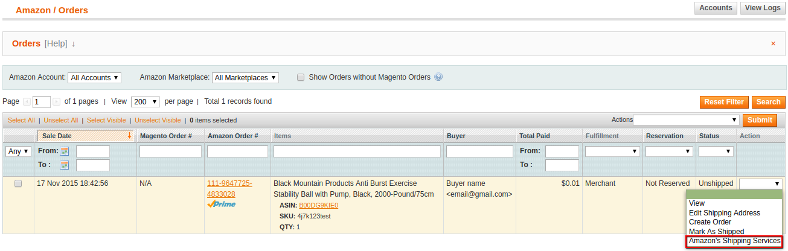Click the Unselect Visible link
The width and height of the screenshot is (788, 251).
point(158,120)
